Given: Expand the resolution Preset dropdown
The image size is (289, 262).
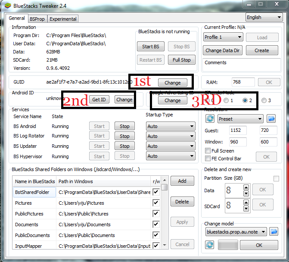Looking at the screenshot, I should (x=240, y=119).
